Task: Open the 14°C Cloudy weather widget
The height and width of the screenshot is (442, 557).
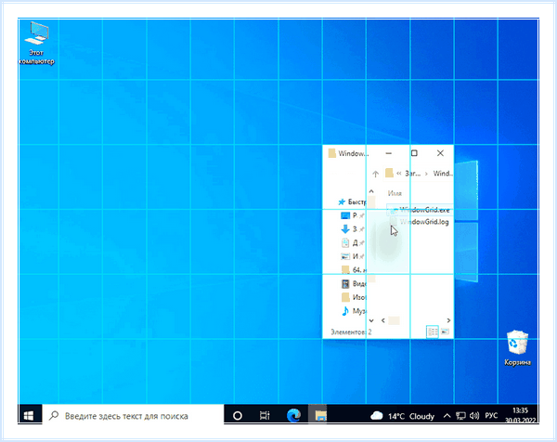Action: (x=403, y=416)
